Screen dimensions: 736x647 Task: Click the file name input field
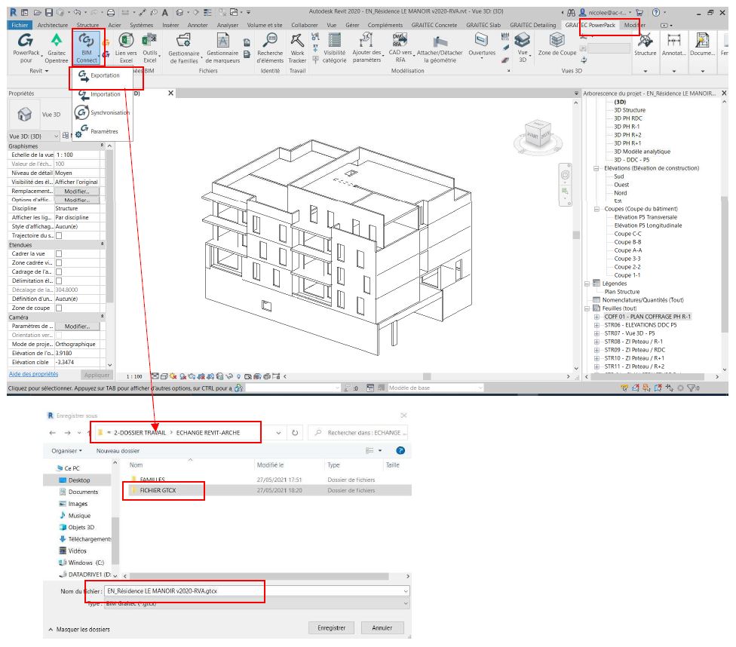pyautogui.click(x=253, y=591)
